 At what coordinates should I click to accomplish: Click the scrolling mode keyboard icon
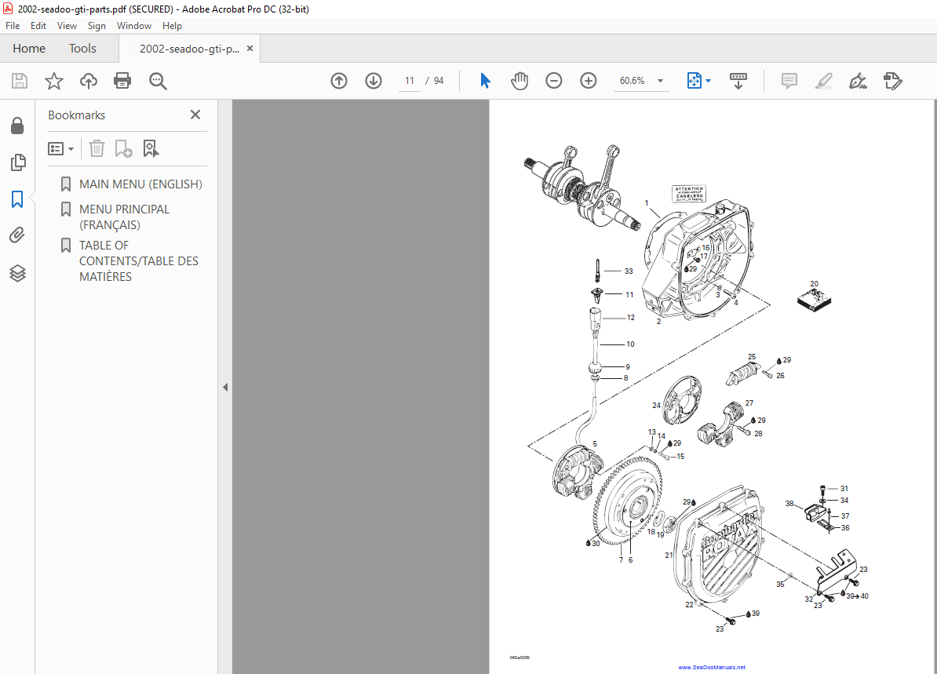coord(738,81)
